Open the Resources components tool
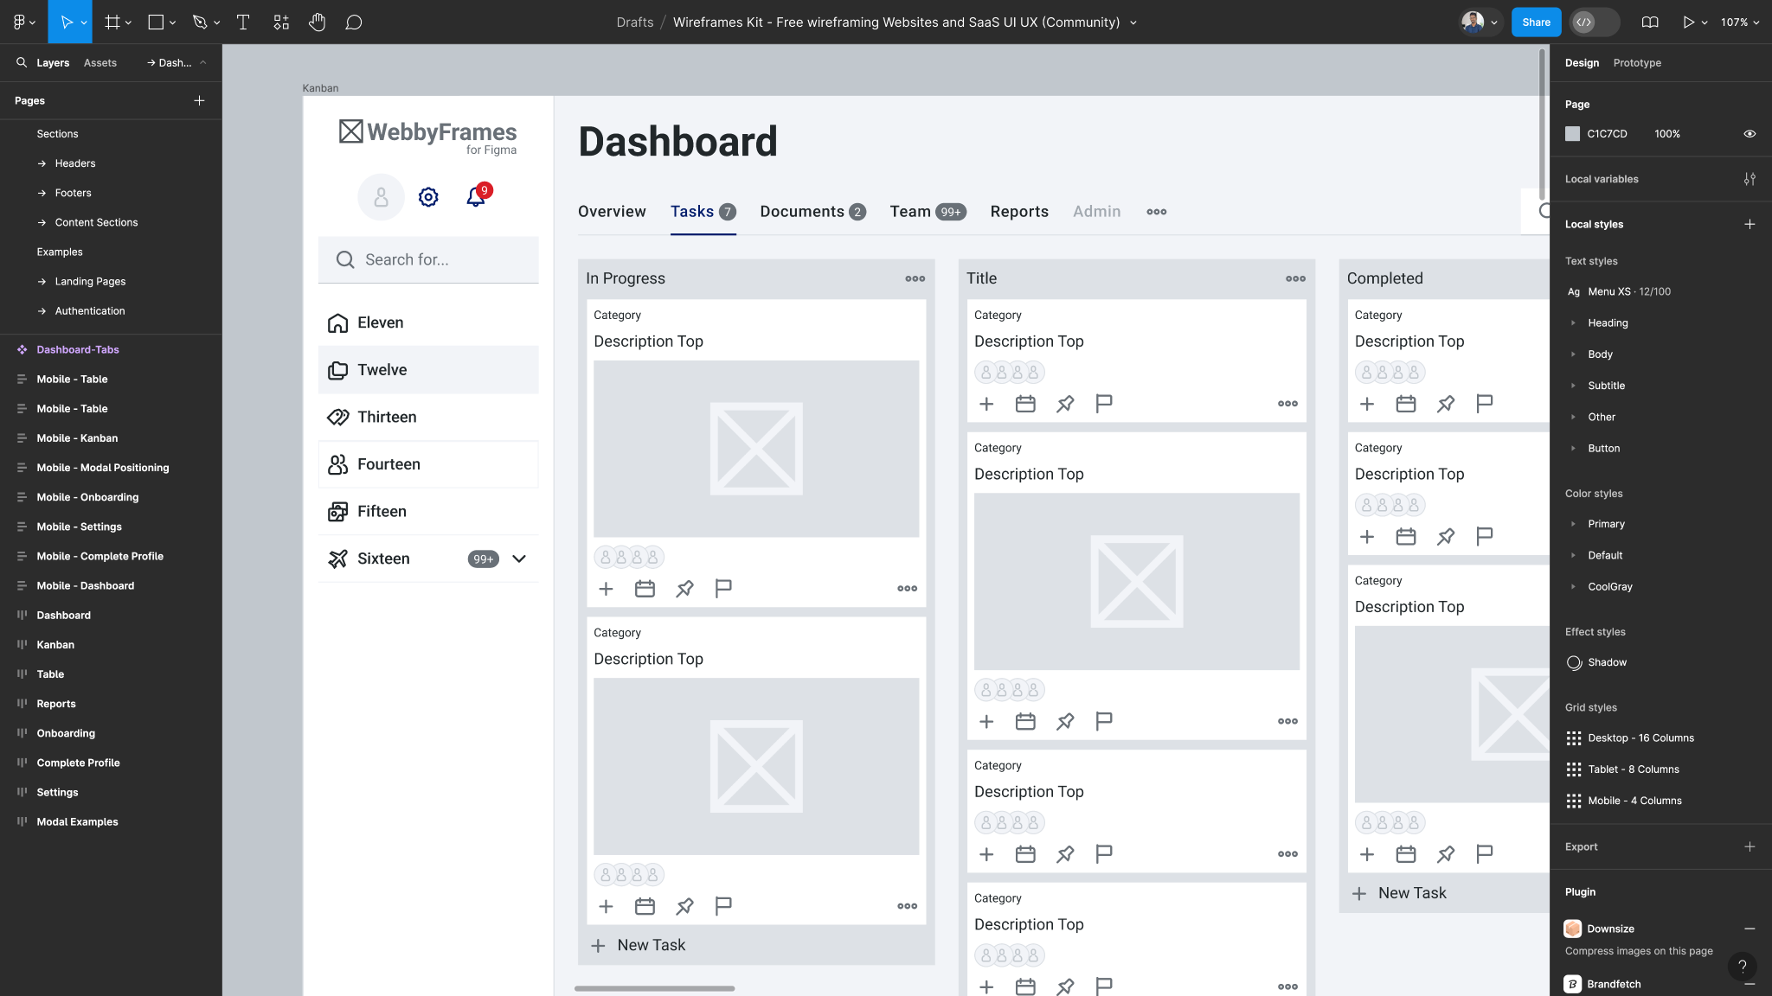This screenshot has height=996, width=1772. click(281, 22)
